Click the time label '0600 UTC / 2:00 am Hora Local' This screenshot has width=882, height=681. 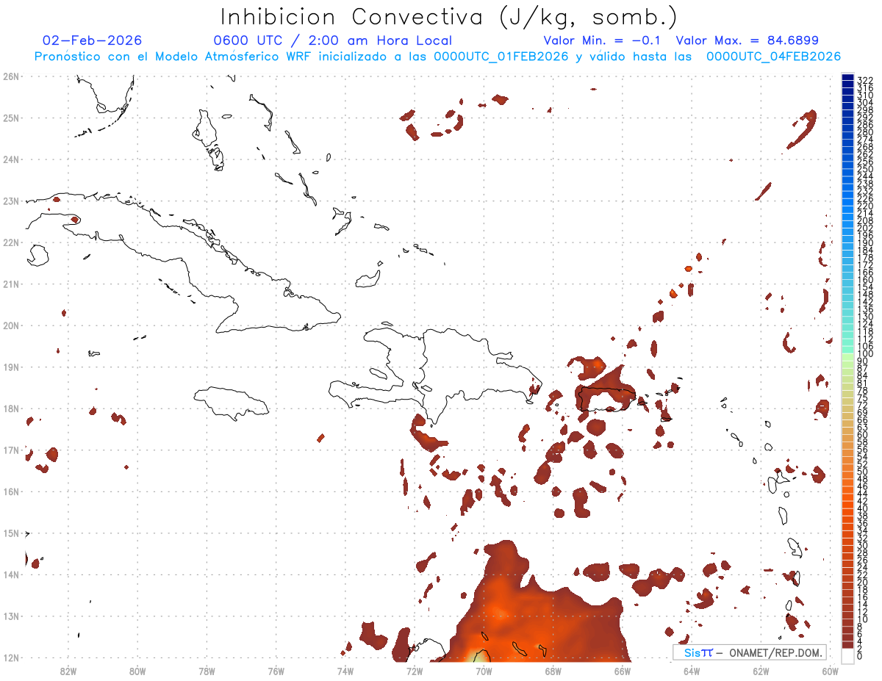(x=332, y=40)
